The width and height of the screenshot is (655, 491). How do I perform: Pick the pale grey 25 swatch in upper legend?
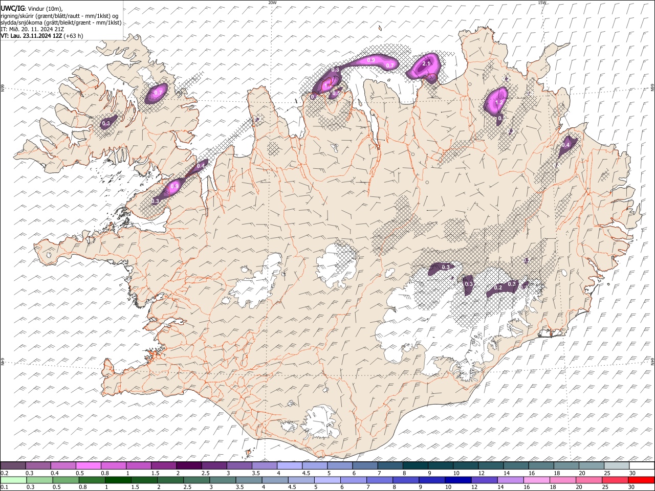coord(616,465)
